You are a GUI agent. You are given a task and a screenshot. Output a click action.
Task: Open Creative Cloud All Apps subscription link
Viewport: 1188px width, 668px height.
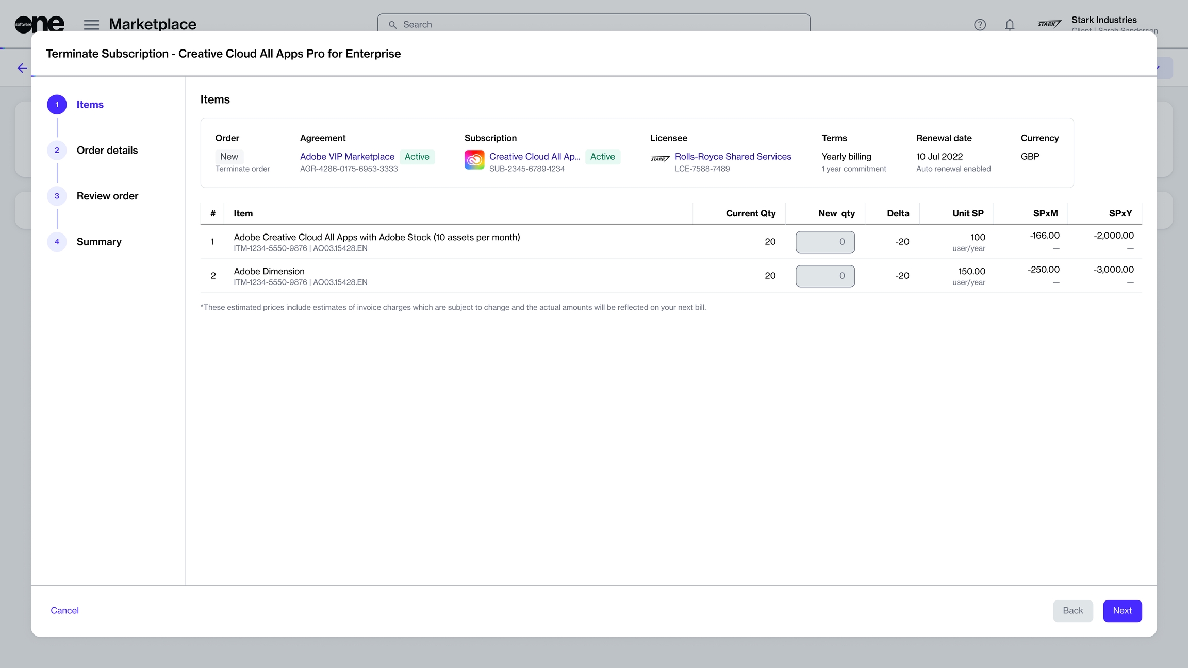click(534, 157)
